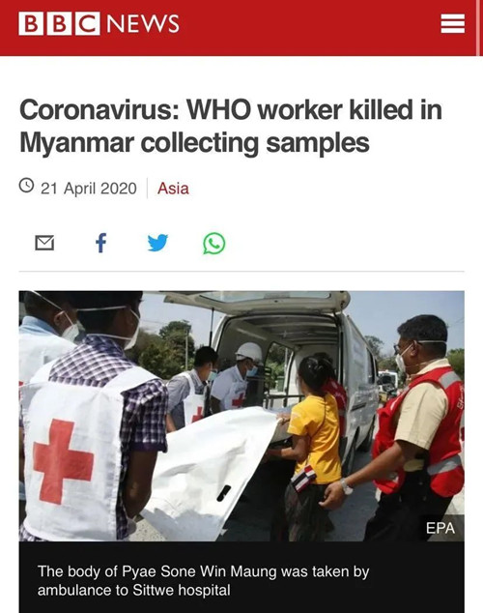Screen dimensions: 483x613
Task: Click the first B block of logo
Action: [31, 23]
